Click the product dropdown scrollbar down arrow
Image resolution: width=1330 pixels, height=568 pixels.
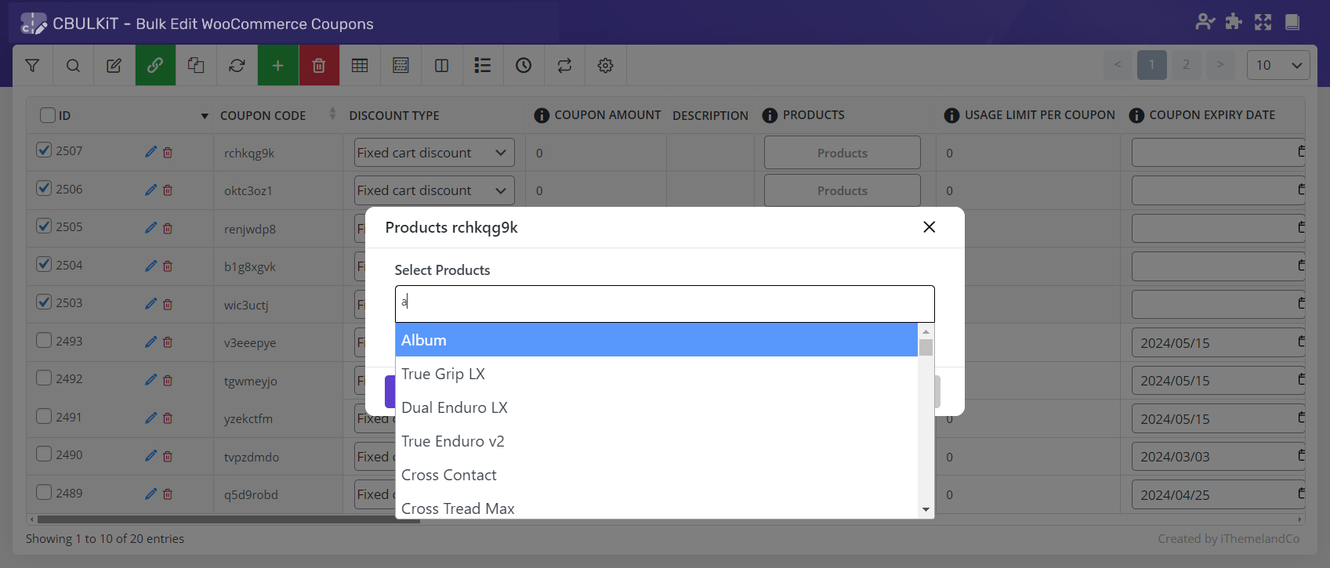[x=926, y=509]
